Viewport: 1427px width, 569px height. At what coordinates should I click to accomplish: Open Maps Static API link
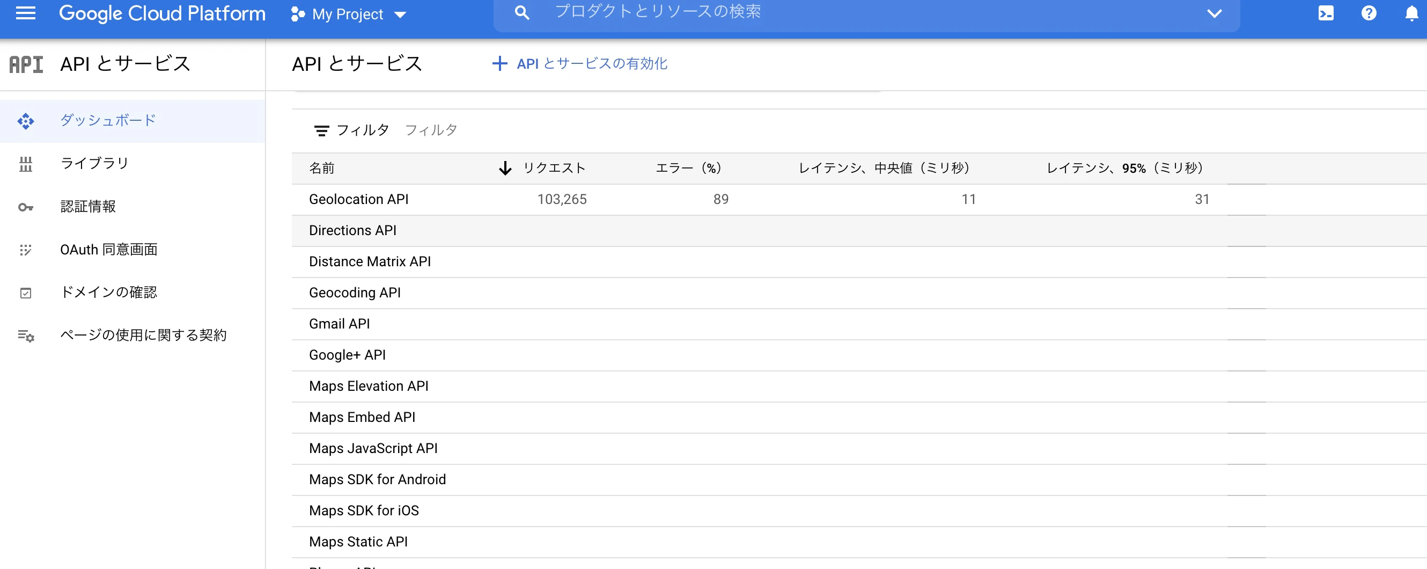click(x=358, y=542)
